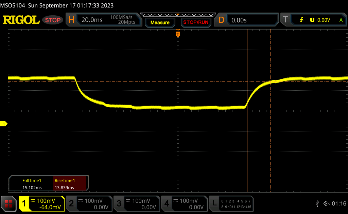Image resolution: width=348 pixels, height=214 pixels.
Task: Click the 100MSa/s sample rate readout
Action: [x=121, y=17]
